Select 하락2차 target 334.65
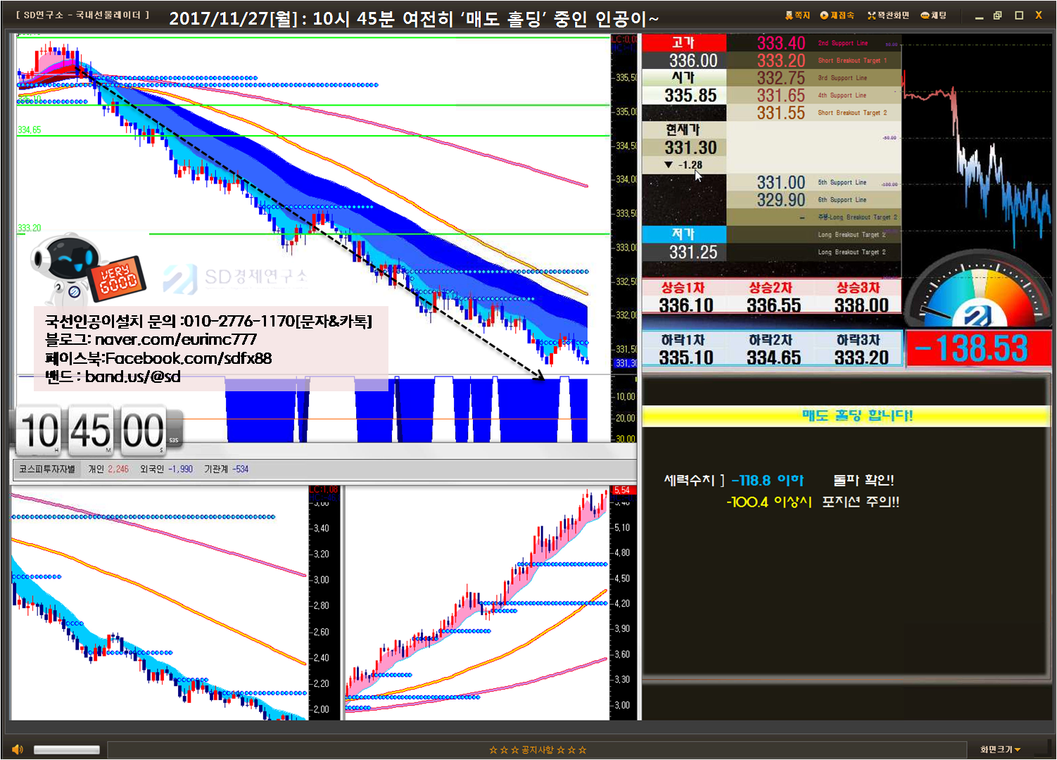 [x=773, y=350]
